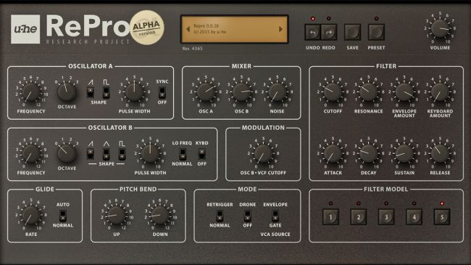Toggle Oscillator B triangle shape switch
Screen dimensions: 471x265
click(106, 154)
